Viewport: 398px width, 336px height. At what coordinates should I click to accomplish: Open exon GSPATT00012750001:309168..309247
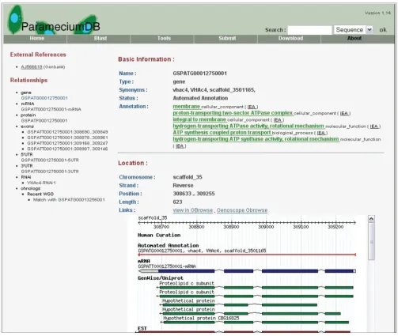point(67,143)
